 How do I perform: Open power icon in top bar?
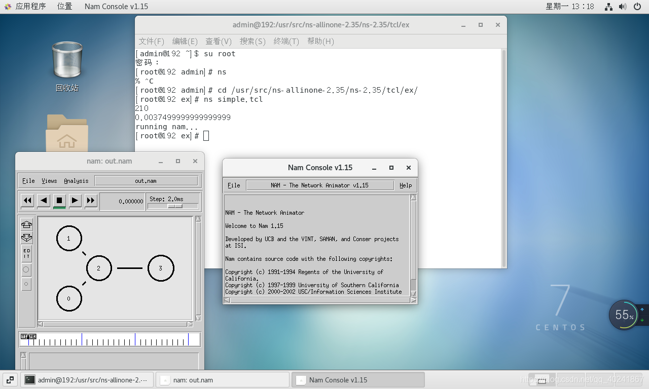coord(637,7)
